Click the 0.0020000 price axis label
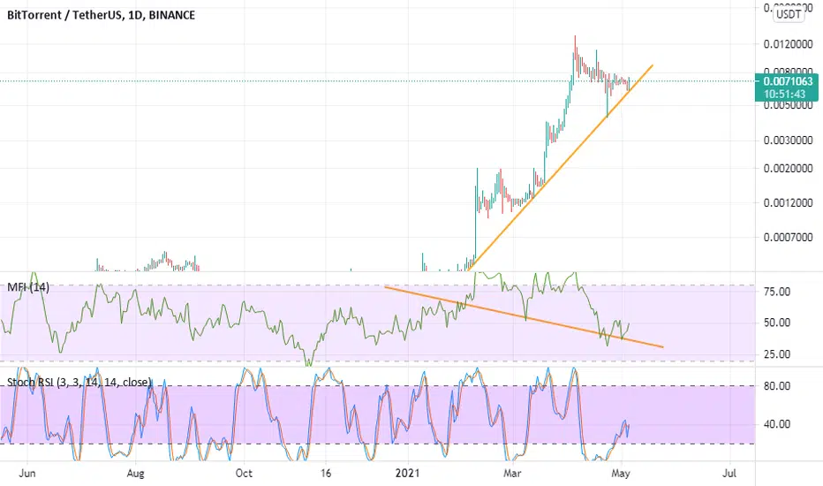Screen dimensions: 823x486 (x=788, y=169)
